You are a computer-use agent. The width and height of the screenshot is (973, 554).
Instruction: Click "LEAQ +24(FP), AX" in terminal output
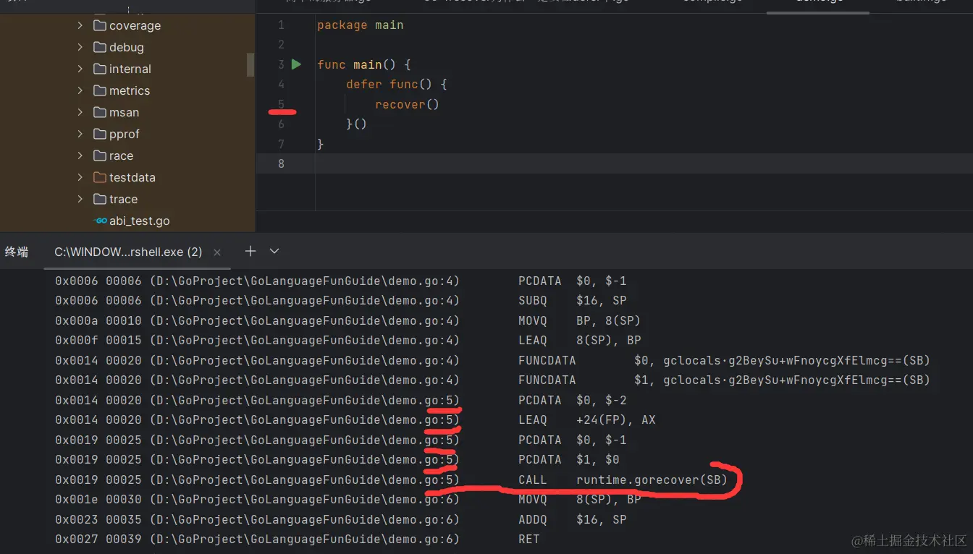586,420
